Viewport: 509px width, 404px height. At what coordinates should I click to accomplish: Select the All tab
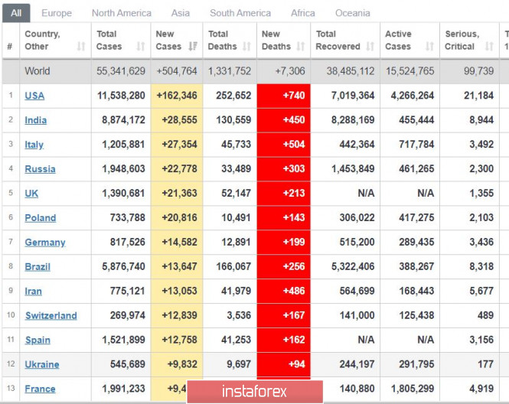16,13
